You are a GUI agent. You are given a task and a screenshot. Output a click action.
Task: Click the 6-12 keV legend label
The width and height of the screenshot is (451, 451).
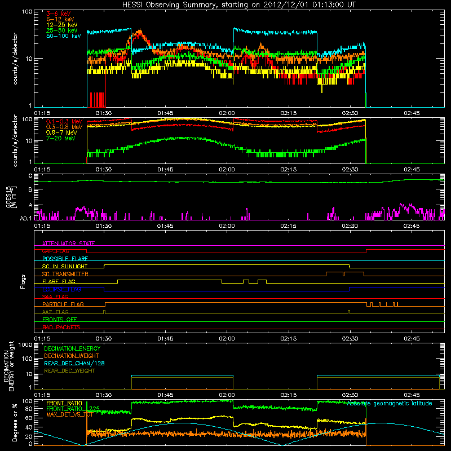tap(60, 19)
